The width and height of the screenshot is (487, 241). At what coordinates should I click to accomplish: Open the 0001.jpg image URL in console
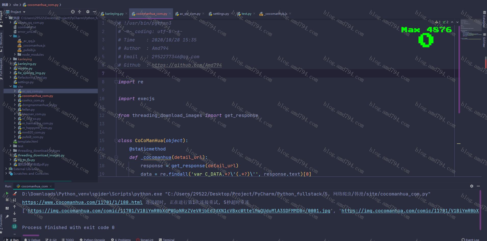coord(179,211)
